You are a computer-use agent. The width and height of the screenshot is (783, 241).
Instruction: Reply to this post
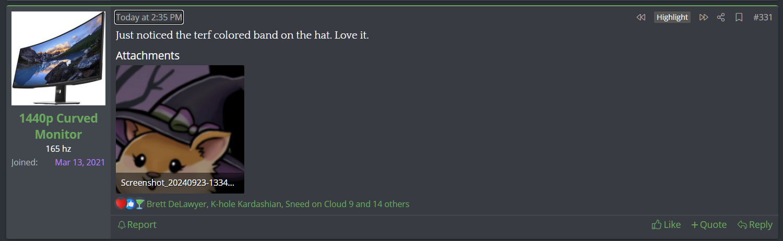point(755,225)
